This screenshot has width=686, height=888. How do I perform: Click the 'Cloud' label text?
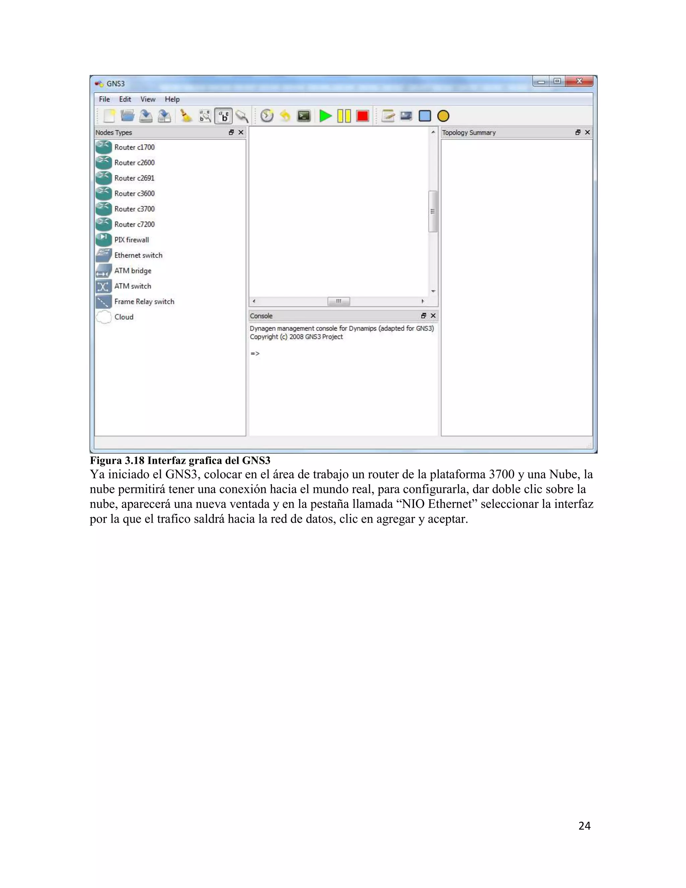point(124,317)
